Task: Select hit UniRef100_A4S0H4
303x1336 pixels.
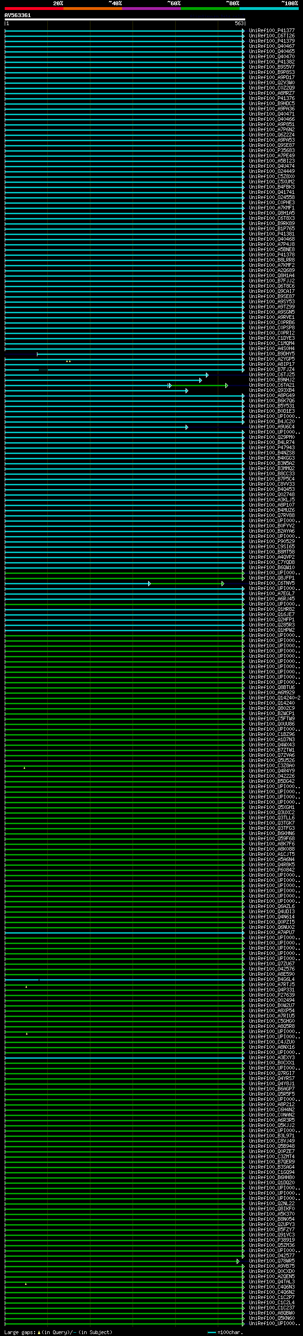Action: (271, 348)
